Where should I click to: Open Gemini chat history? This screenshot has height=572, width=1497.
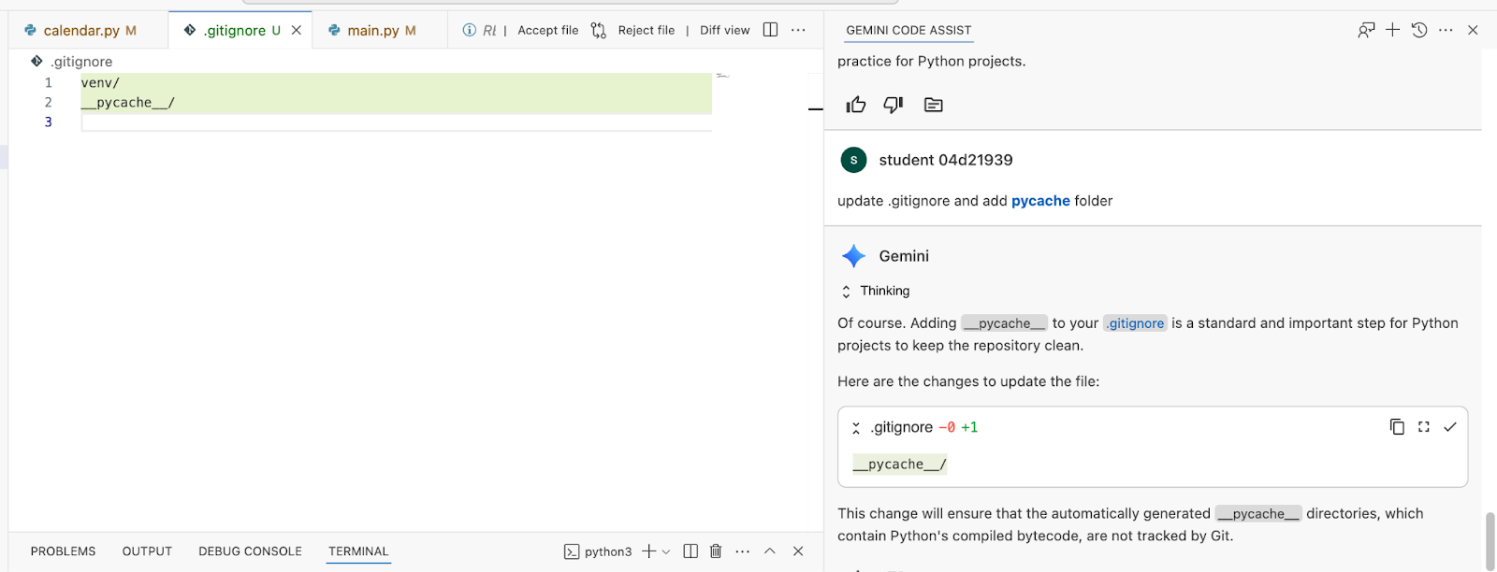1419,30
